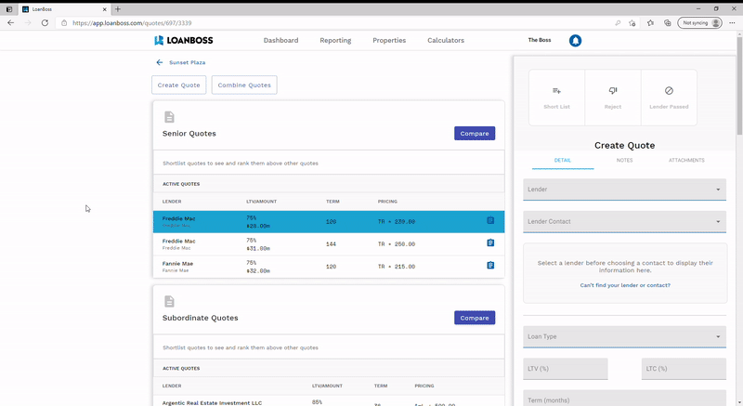Switch to the Notes tab
Screen dimensions: 743x406
[x=624, y=160]
